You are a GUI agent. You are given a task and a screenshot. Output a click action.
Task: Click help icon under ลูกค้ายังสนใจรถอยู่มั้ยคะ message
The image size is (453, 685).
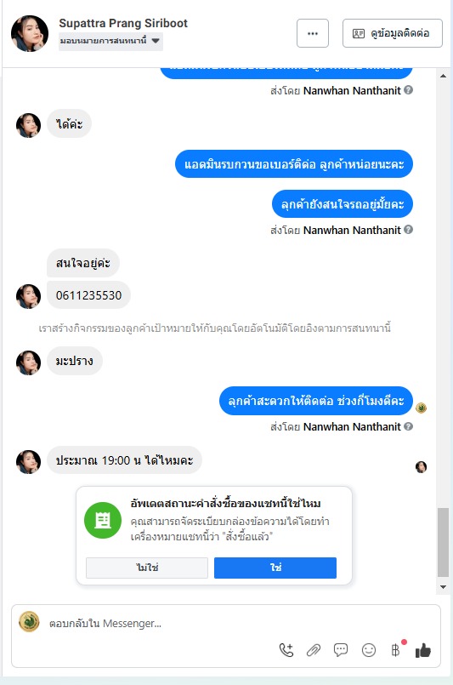pos(408,230)
